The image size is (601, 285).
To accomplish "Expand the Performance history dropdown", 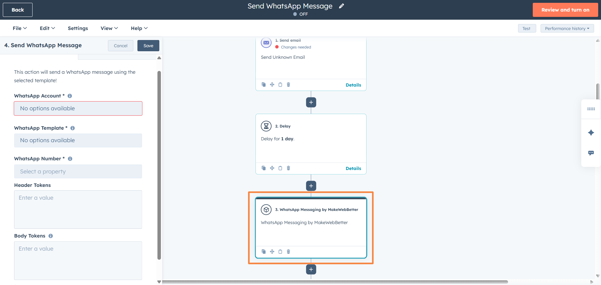I will (x=567, y=28).
